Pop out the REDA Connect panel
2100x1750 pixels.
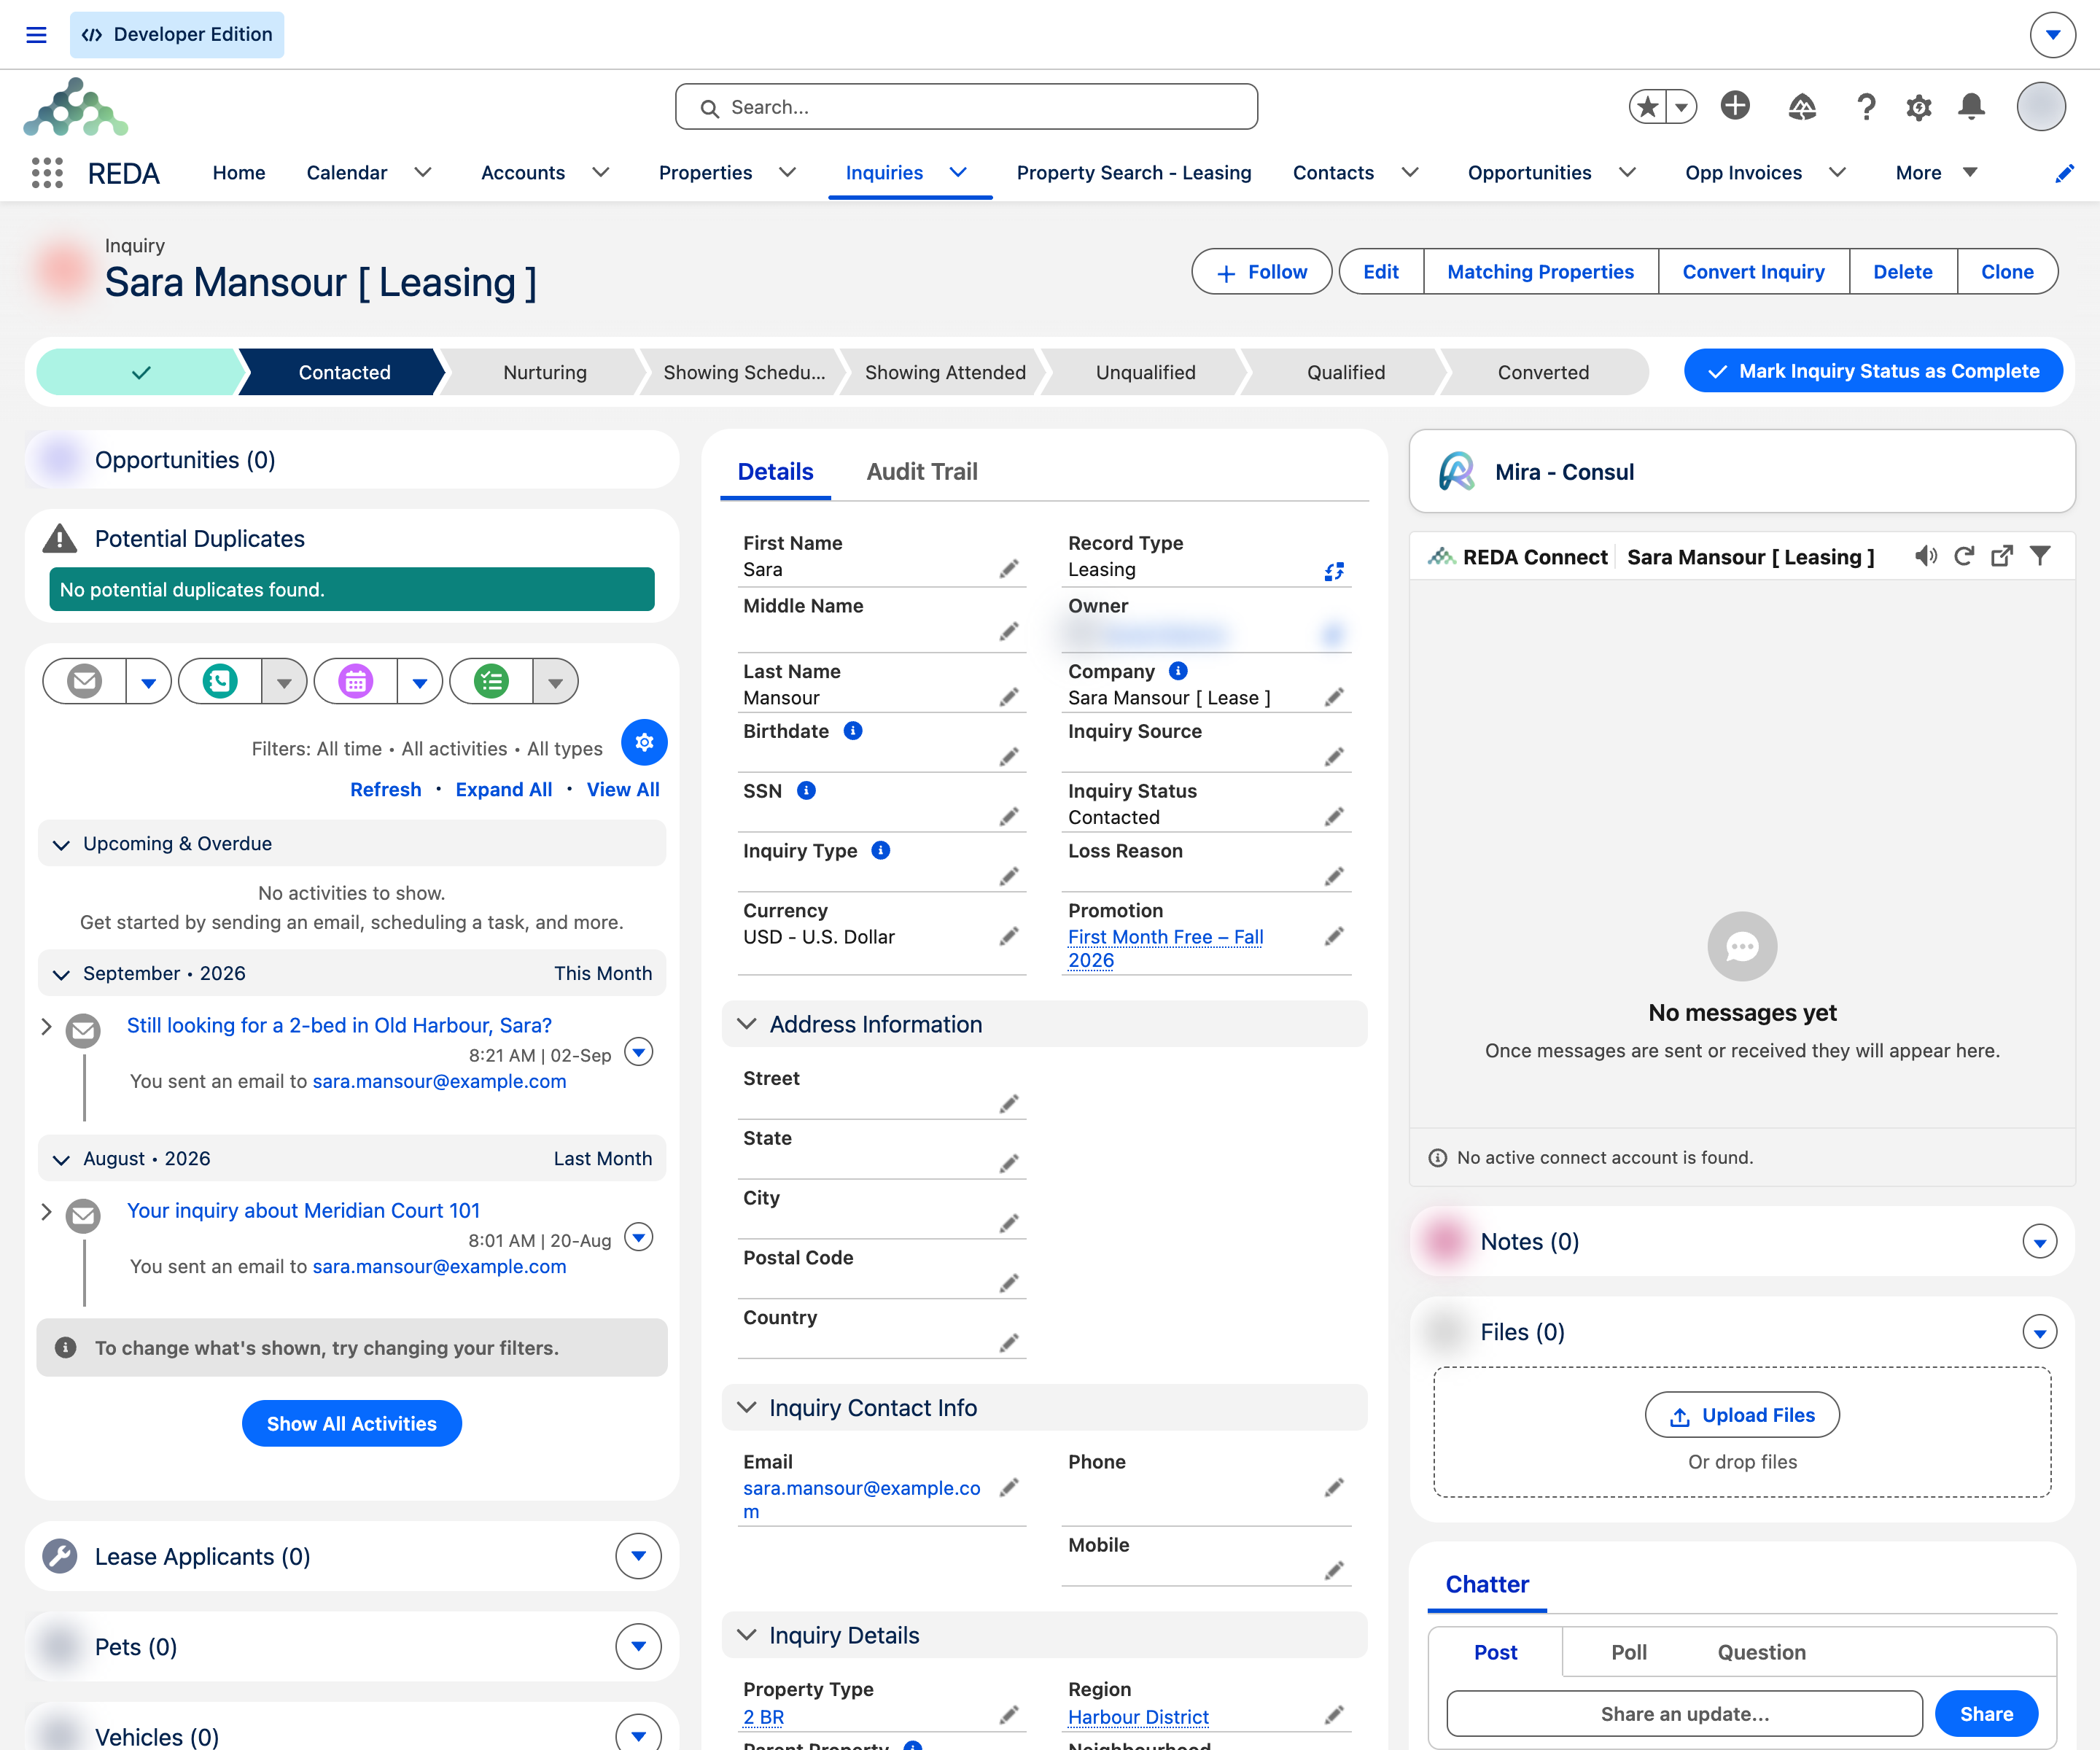2002,556
